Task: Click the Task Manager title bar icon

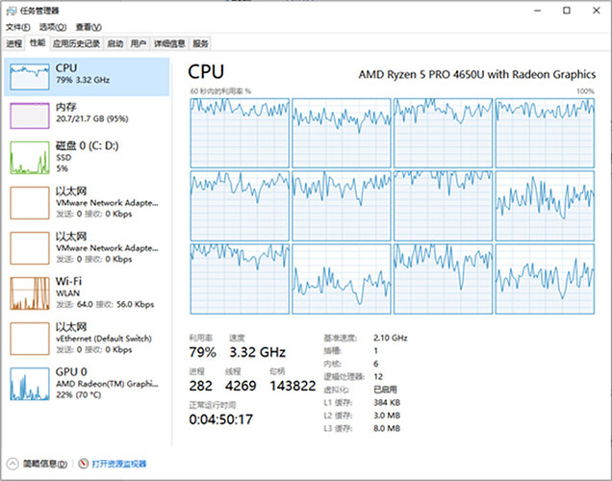Action: coord(12,11)
